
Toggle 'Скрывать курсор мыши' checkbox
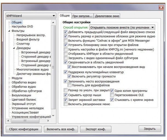[66, 95]
